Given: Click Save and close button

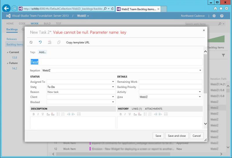Looking at the screenshot, I should click(x=177, y=136).
